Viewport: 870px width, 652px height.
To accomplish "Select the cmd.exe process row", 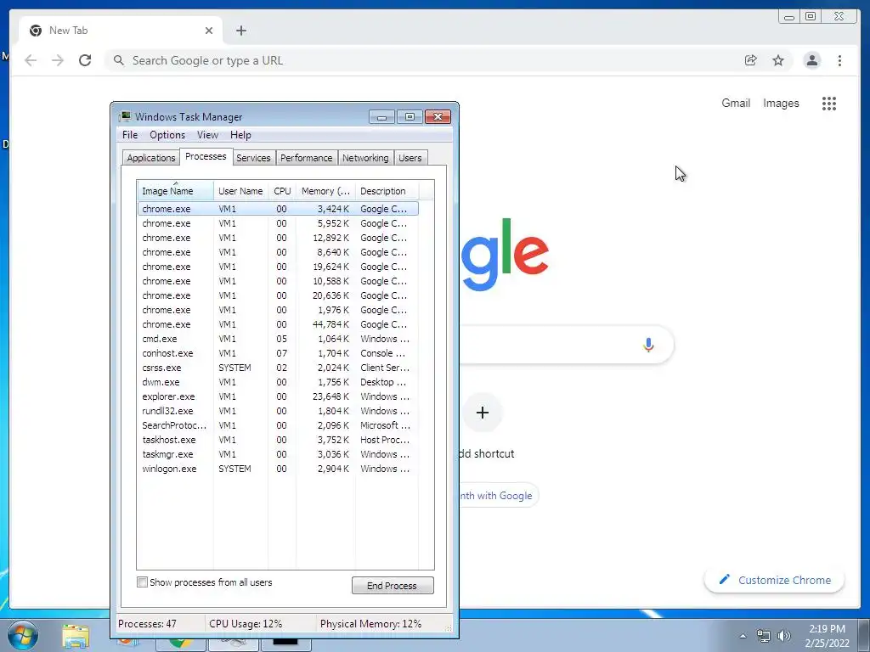I will [x=278, y=339].
